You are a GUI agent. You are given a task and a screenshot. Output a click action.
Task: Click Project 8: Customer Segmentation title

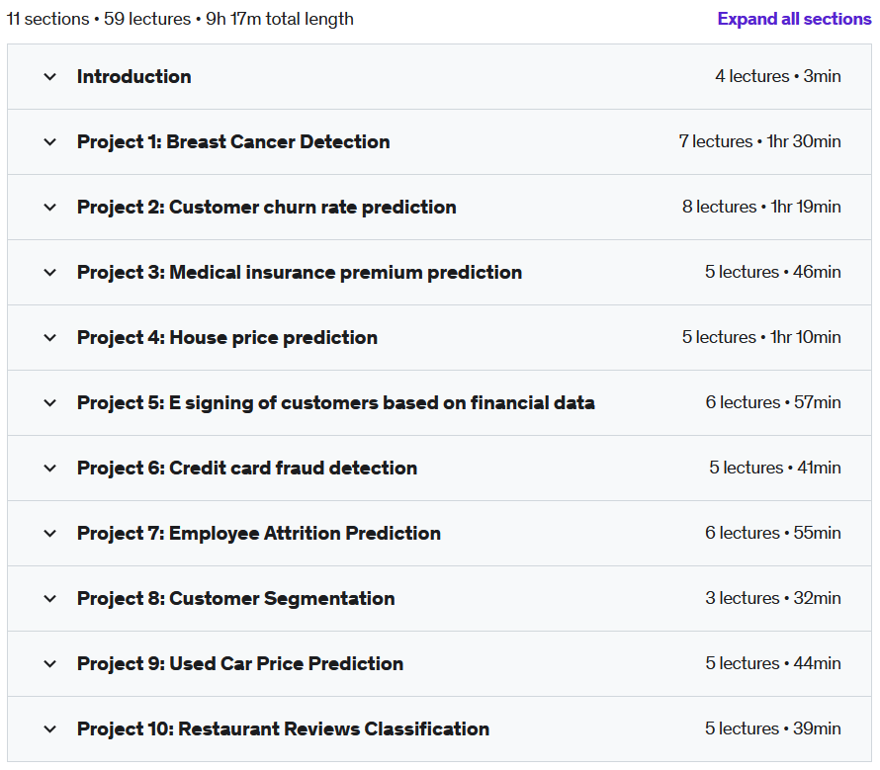coord(235,599)
